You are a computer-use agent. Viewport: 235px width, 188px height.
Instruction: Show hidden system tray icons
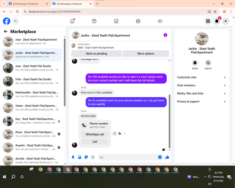point(205,177)
